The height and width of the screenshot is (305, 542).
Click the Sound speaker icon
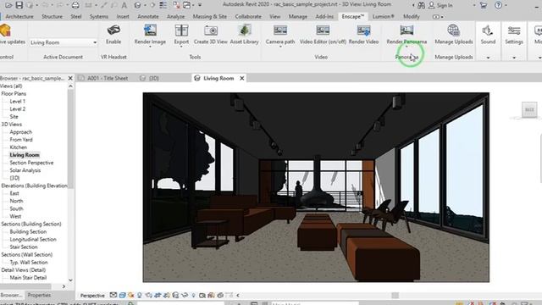[488, 30]
